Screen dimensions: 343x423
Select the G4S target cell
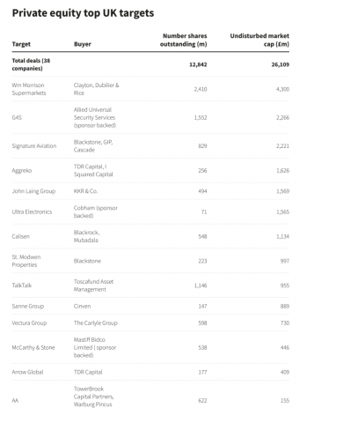(17, 117)
